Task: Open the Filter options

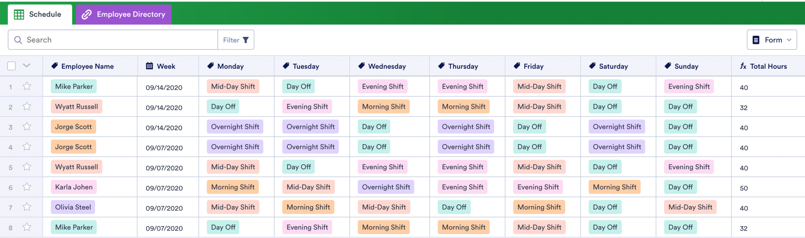Action: point(235,40)
